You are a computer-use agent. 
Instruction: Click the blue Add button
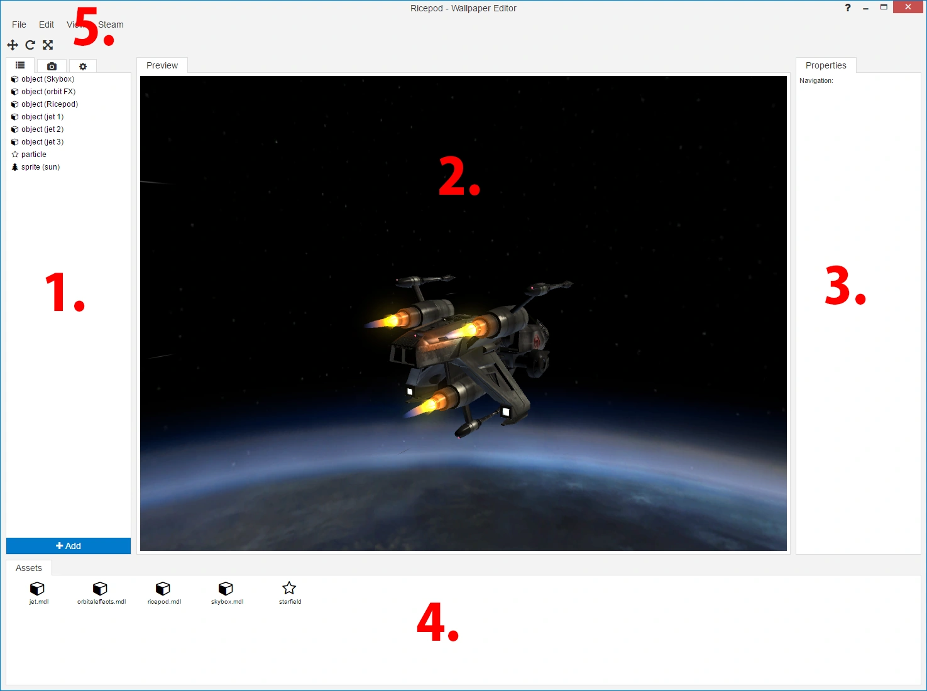[69, 546]
